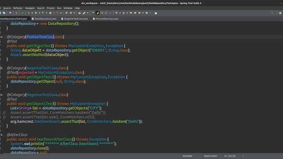This screenshot has height=159, width=283.
Task: Toggle Word Wrap in the editor
Action: [x=102, y=13]
